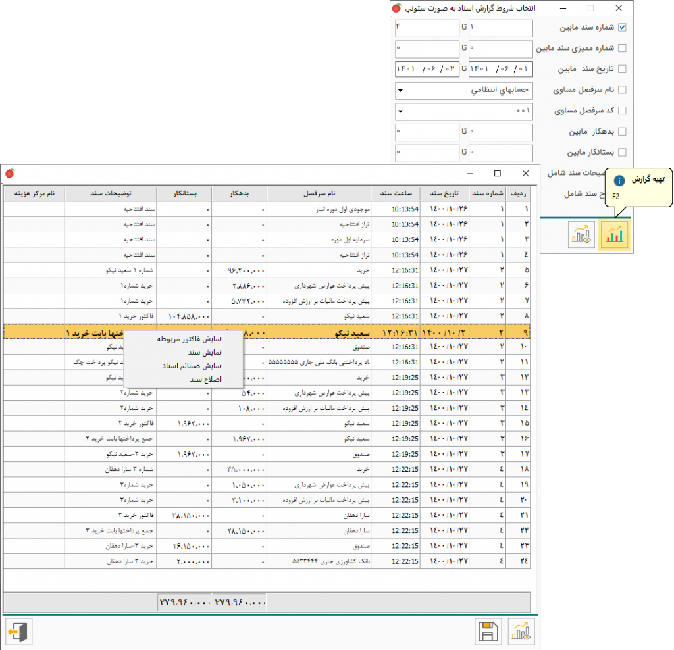Click the tomato icon in the filter dialog title
The image size is (674, 650).
coord(396,9)
